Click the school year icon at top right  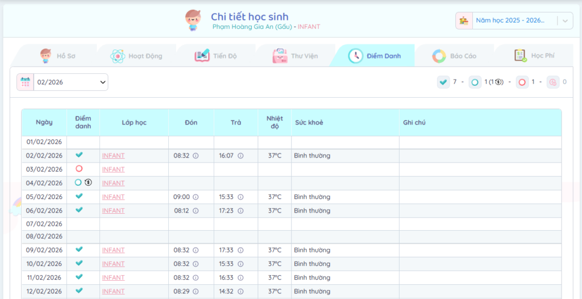(x=464, y=20)
